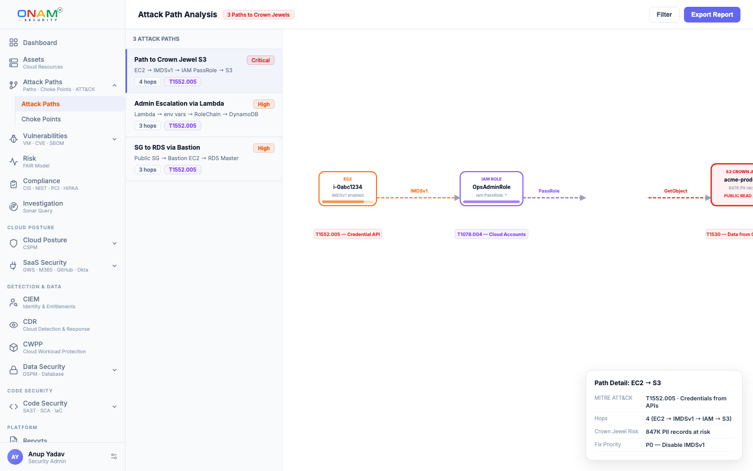
Task: Select the Attack Paths submenu item
Action: coord(70,104)
